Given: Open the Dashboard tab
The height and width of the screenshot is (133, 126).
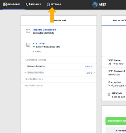Looking at the screenshot, I should [x=12, y=4].
